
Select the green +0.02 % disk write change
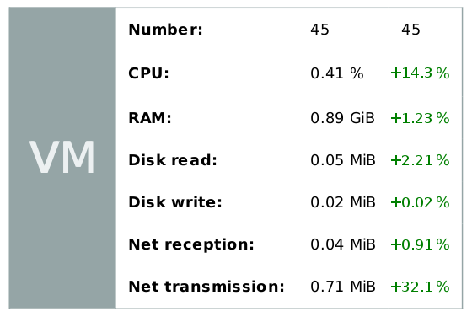pyautogui.click(x=420, y=202)
